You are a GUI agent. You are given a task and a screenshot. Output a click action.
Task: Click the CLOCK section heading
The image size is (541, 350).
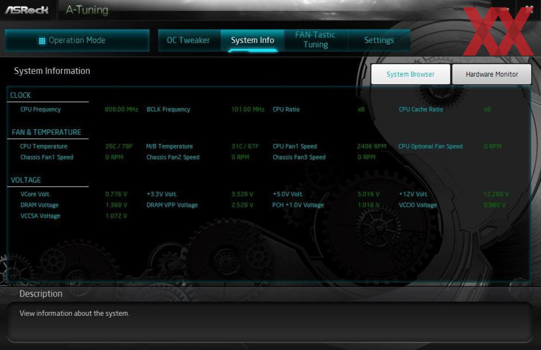[20, 95]
